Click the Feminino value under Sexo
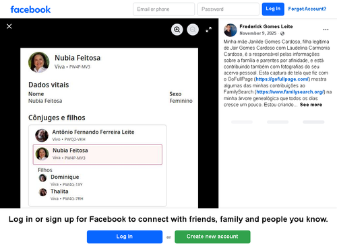Image resolution: width=337 pixels, height=252 pixels. click(181, 101)
